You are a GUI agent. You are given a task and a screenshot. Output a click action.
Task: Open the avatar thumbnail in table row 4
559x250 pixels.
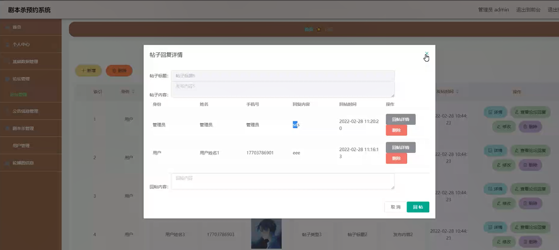[x=266, y=234]
